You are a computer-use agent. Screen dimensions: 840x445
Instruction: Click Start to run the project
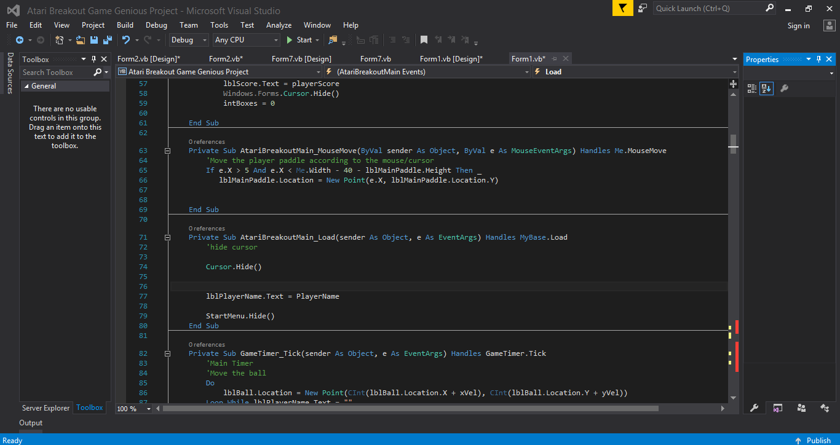(x=299, y=40)
